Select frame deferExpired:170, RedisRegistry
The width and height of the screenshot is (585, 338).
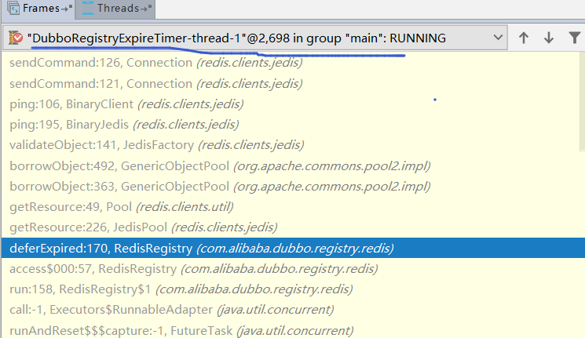point(293,248)
